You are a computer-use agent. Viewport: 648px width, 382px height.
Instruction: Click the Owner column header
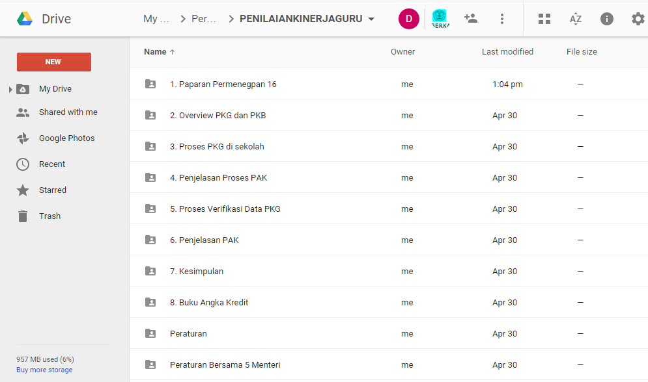click(x=402, y=52)
